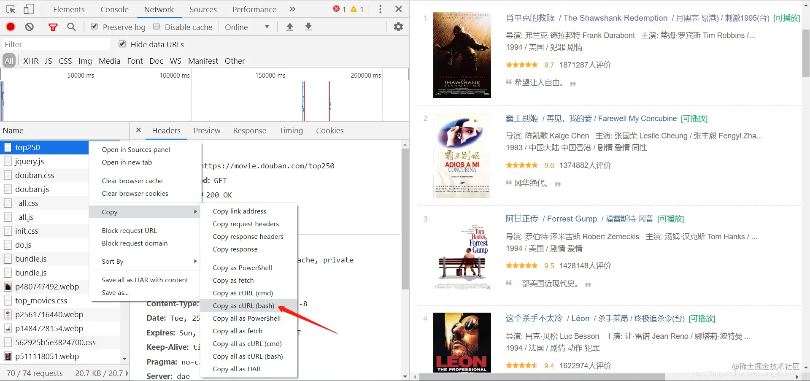Click the headers pane vertical scrollbar

[x=405, y=219]
